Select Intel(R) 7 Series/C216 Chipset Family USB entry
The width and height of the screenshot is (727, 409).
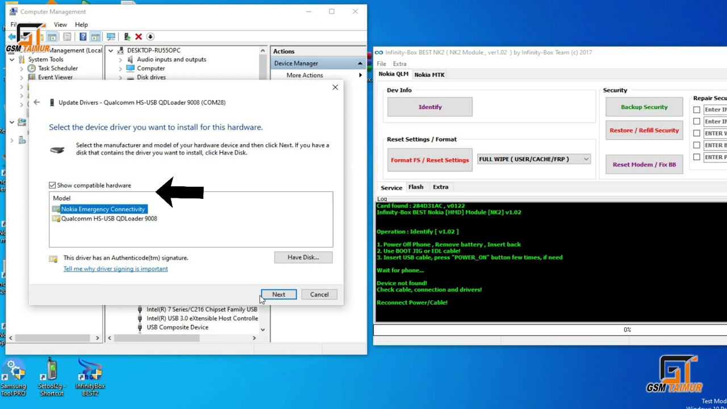click(x=202, y=310)
